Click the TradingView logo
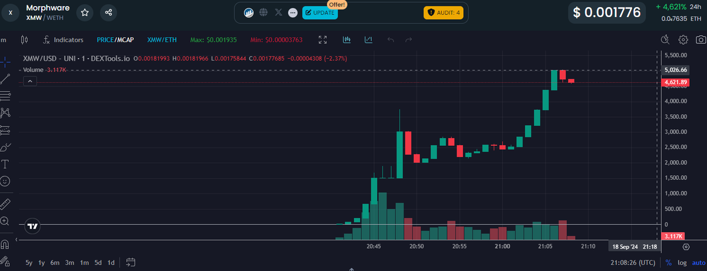Viewport: 707px width, 271px height. tap(33, 226)
